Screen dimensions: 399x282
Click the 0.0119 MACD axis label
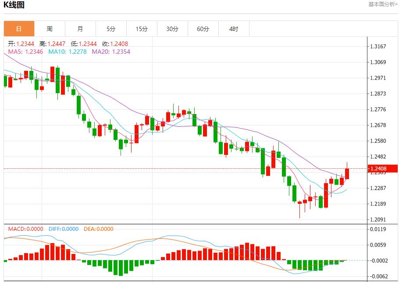point(378,229)
